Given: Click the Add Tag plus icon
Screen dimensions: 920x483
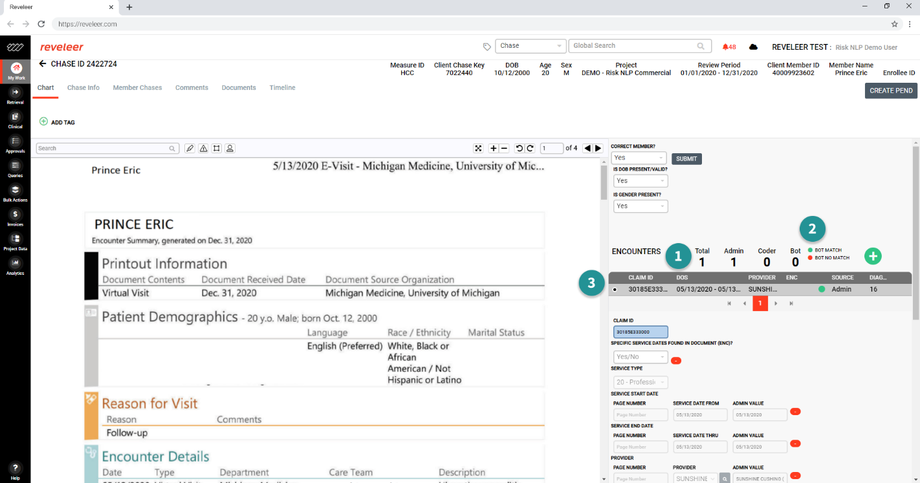Looking at the screenshot, I should click(x=43, y=122).
